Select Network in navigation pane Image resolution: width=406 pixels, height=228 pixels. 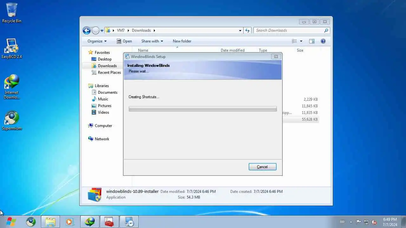[102, 139]
